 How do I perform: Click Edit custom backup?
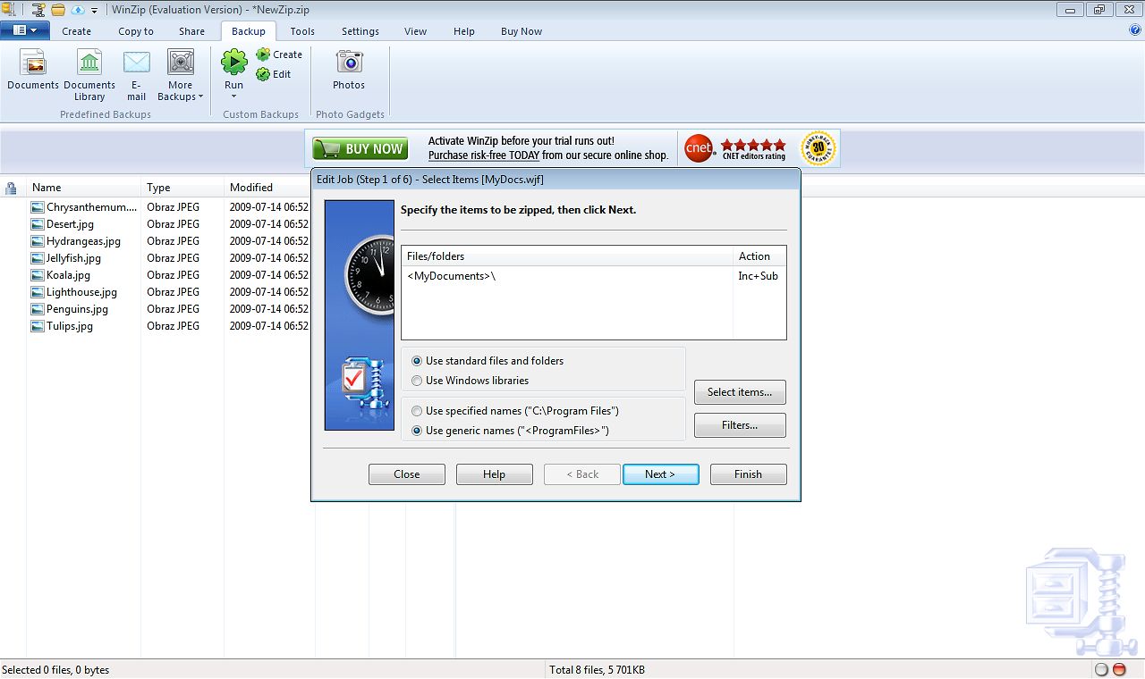pos(274,74)
